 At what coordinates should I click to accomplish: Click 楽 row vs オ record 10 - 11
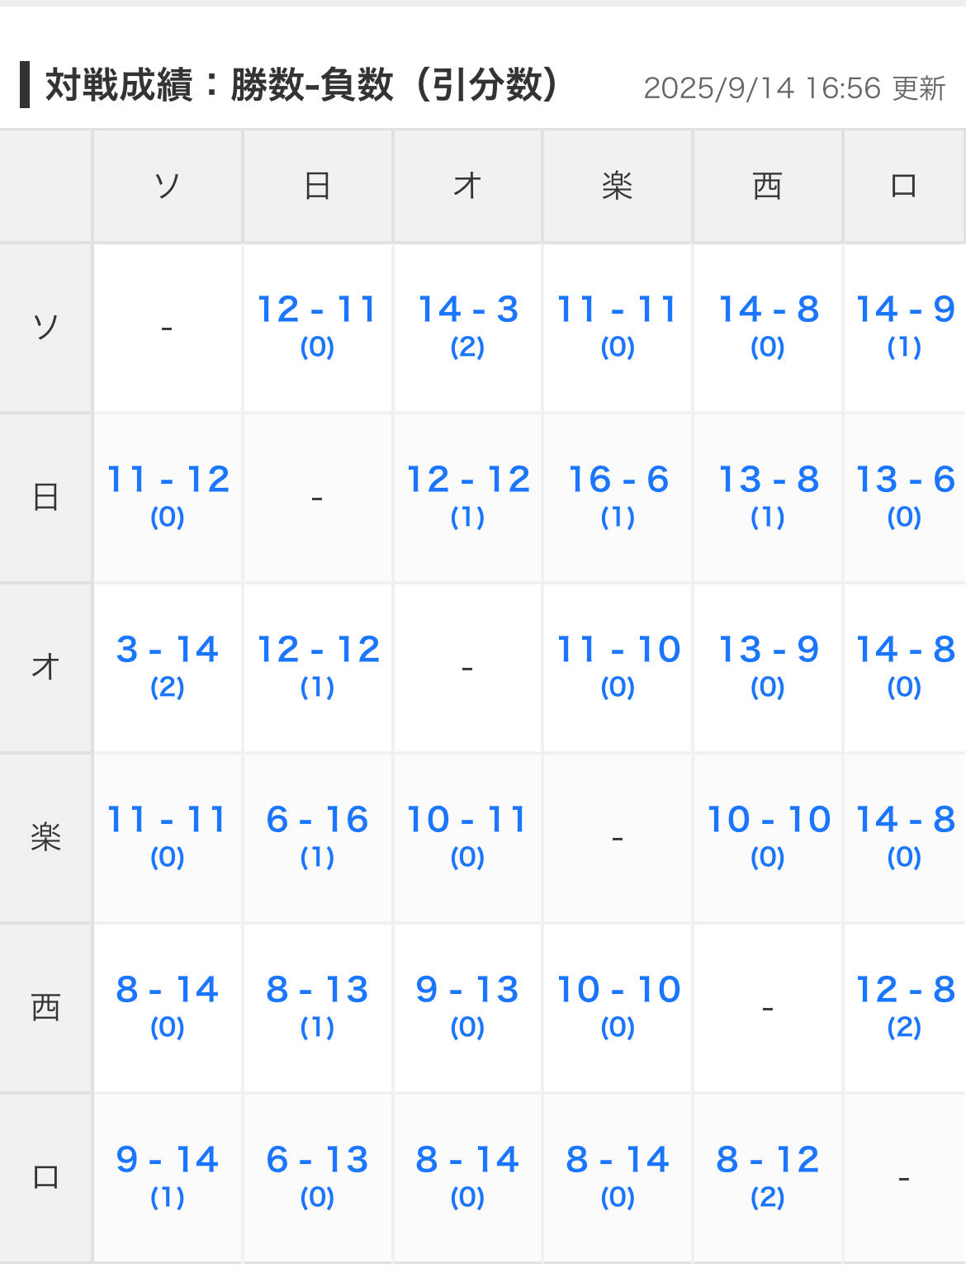tap(467, 821)
